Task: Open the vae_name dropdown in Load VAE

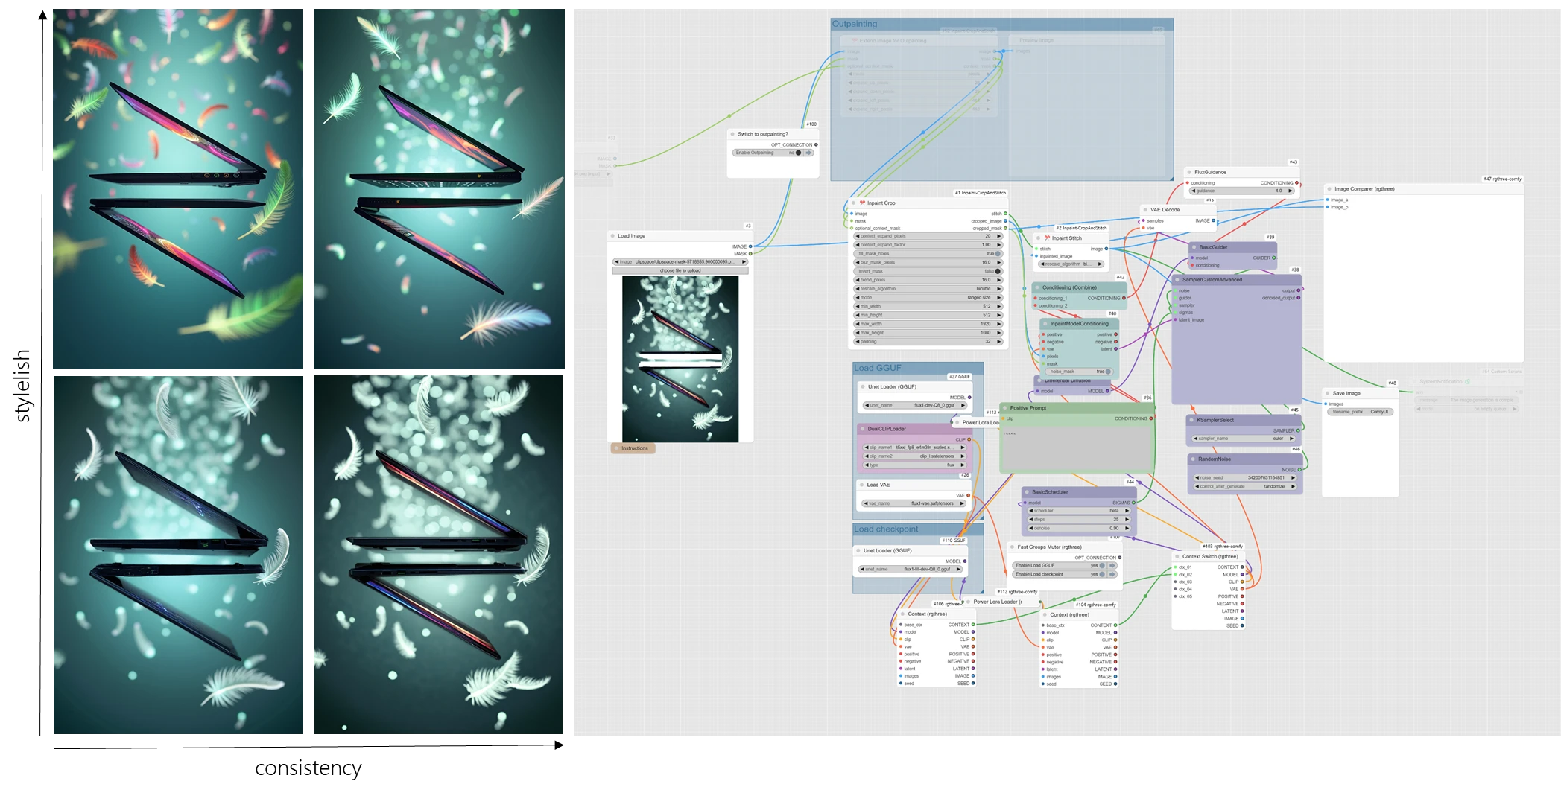Action: point(912,503)
